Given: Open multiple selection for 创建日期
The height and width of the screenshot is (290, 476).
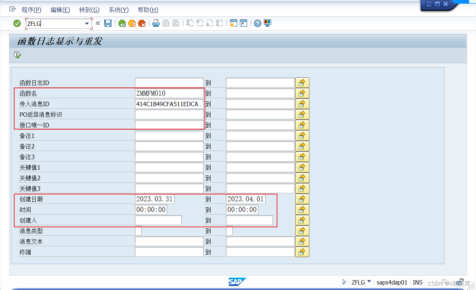Looking at the screenshot, I should (302, 199).
